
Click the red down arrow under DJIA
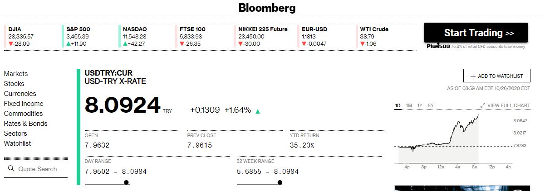[10, 44]
